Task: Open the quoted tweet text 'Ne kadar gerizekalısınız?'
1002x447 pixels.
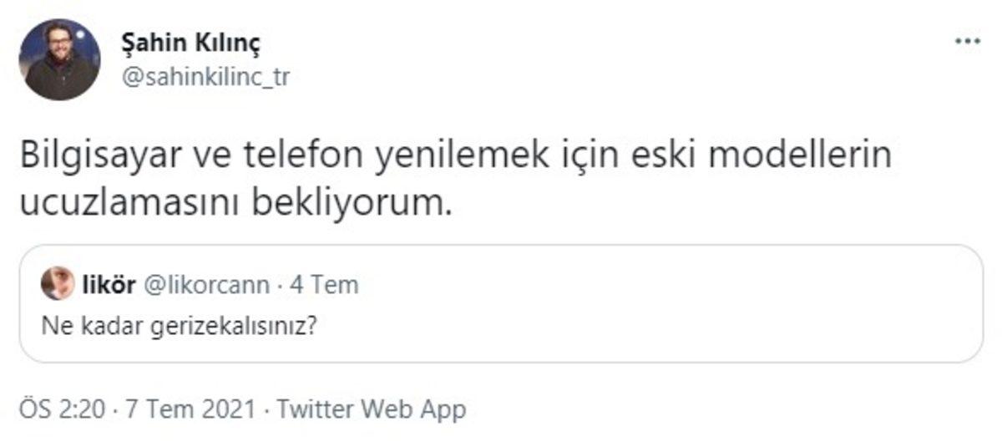Action: tap(177, 324)
